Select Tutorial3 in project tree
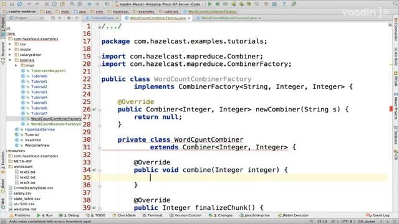The height and width of the screenshot is (224, 399). [39, 92]
